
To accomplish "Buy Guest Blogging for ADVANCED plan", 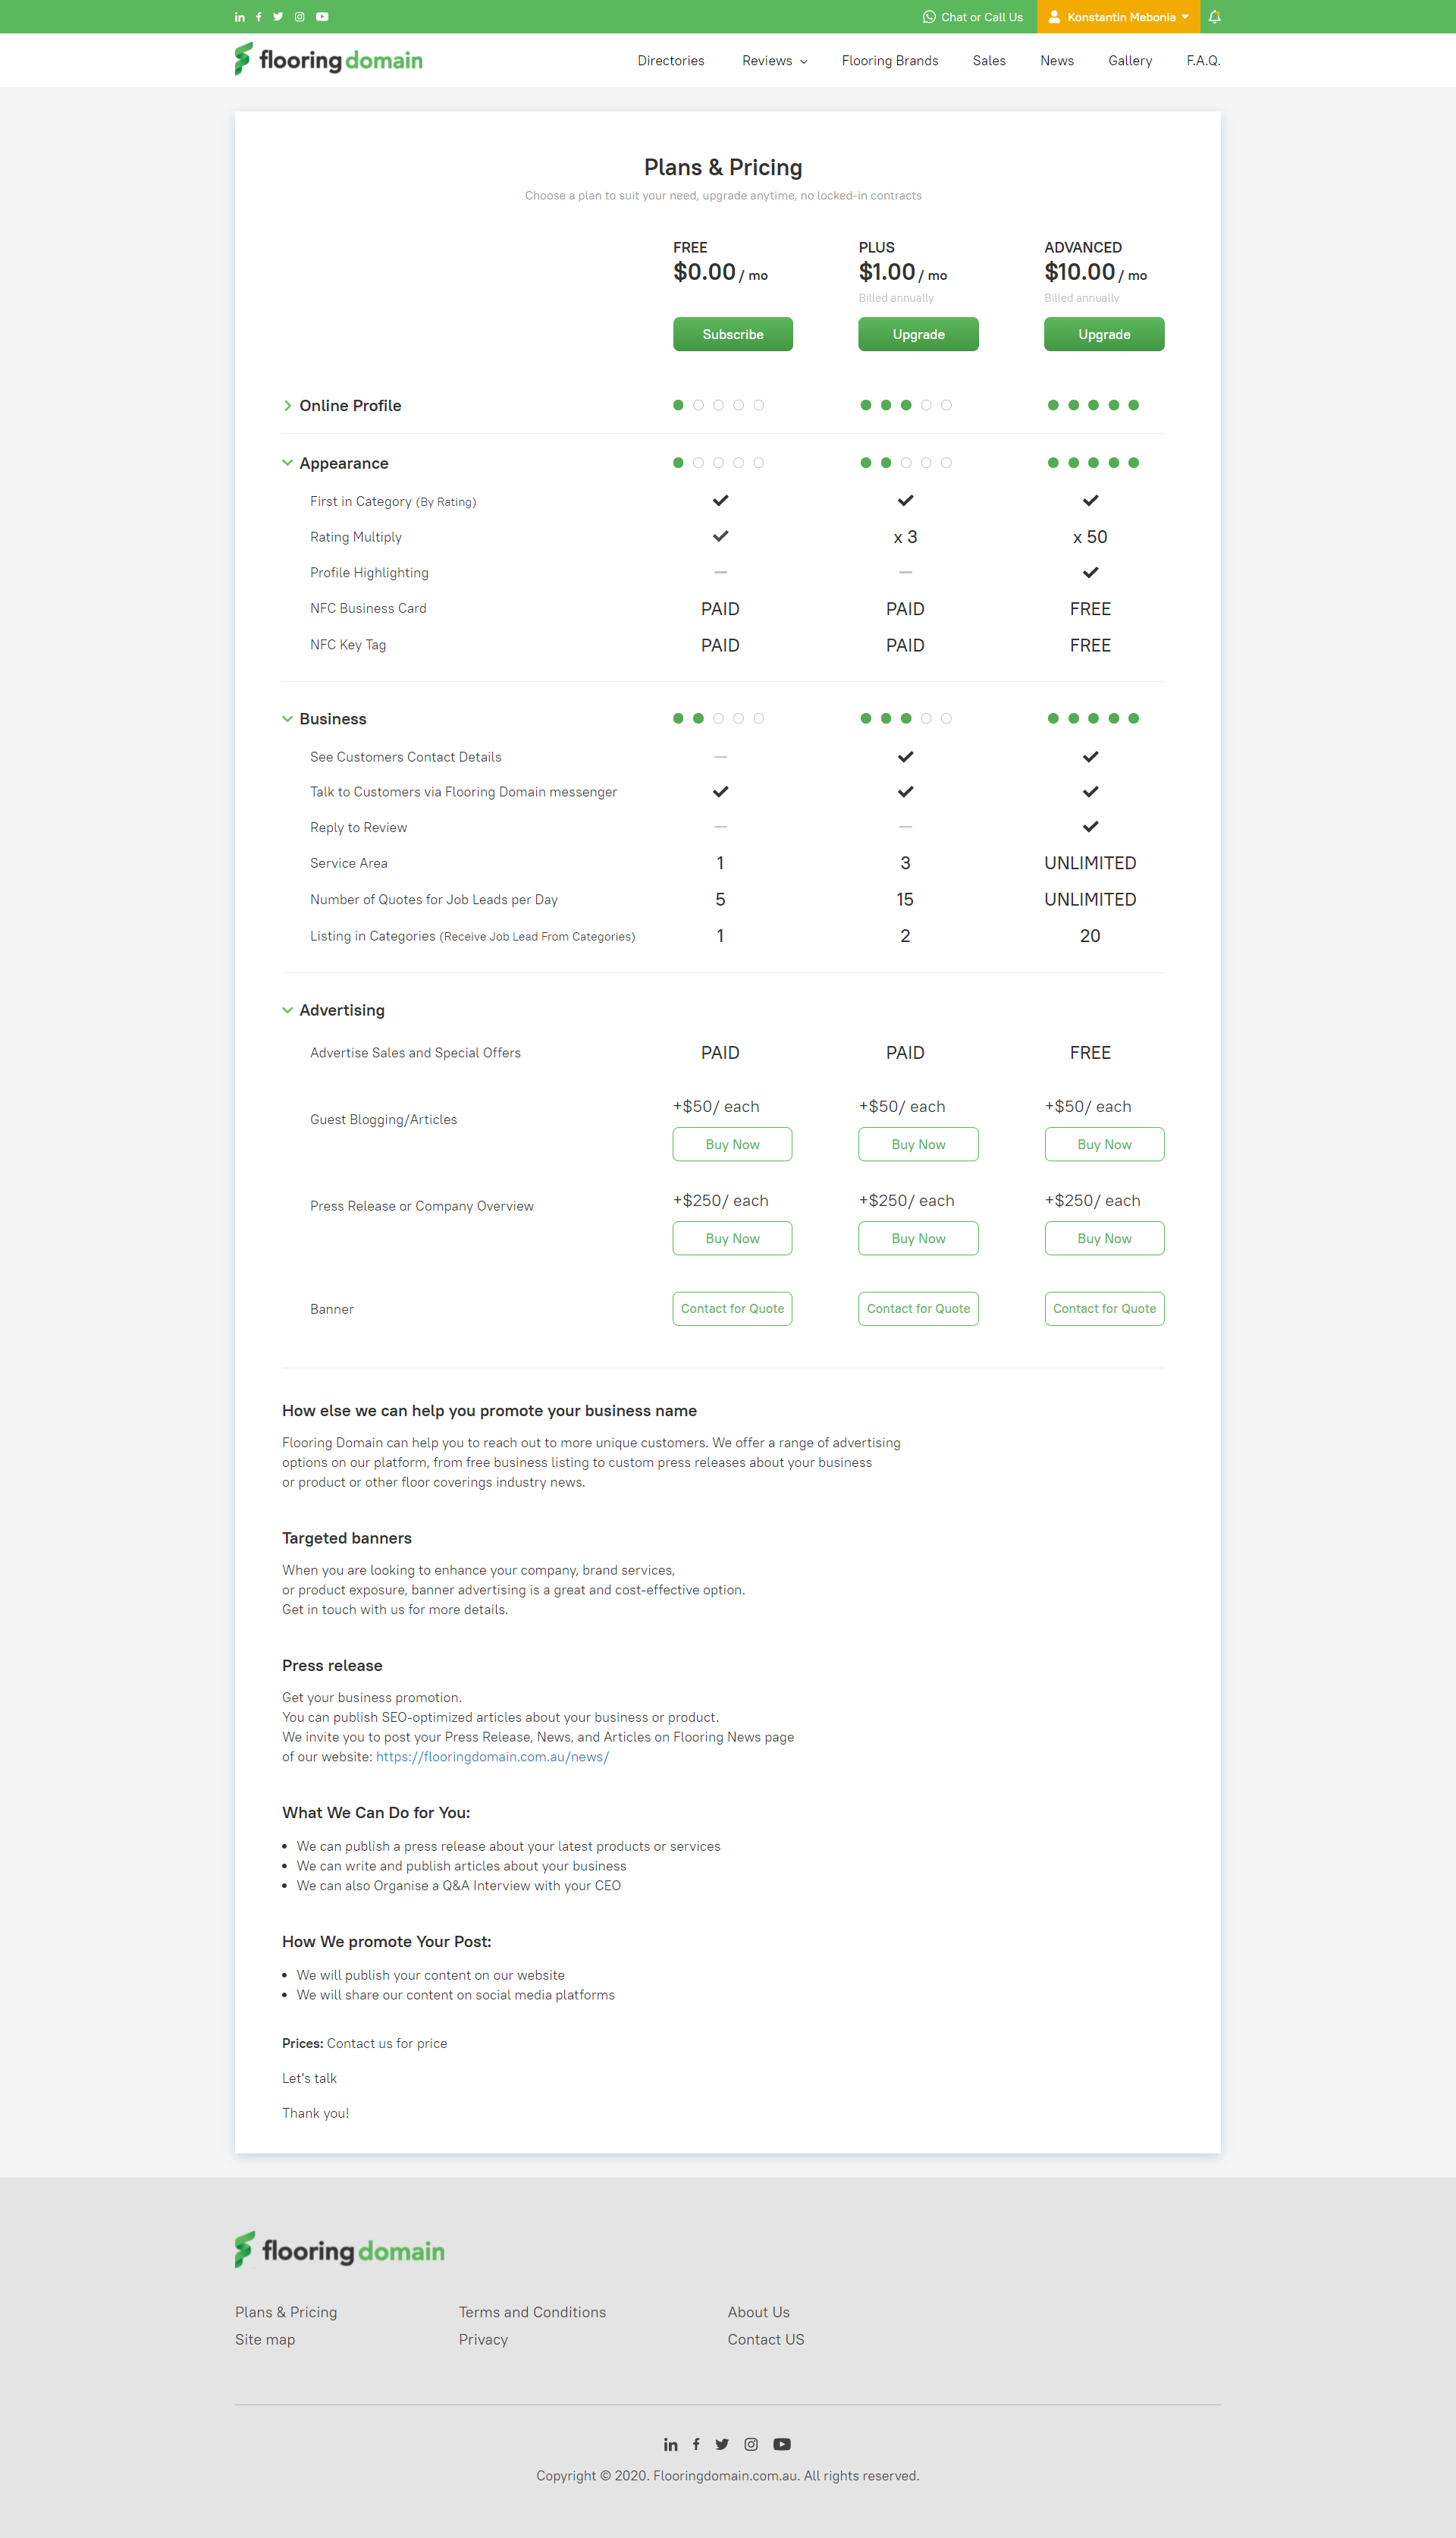I will point(1104,1144).
